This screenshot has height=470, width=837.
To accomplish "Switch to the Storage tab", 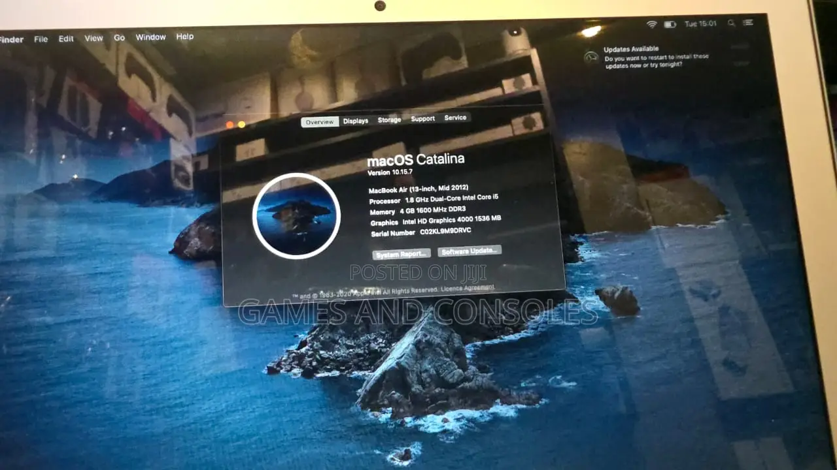I will (x=389, y=120).
